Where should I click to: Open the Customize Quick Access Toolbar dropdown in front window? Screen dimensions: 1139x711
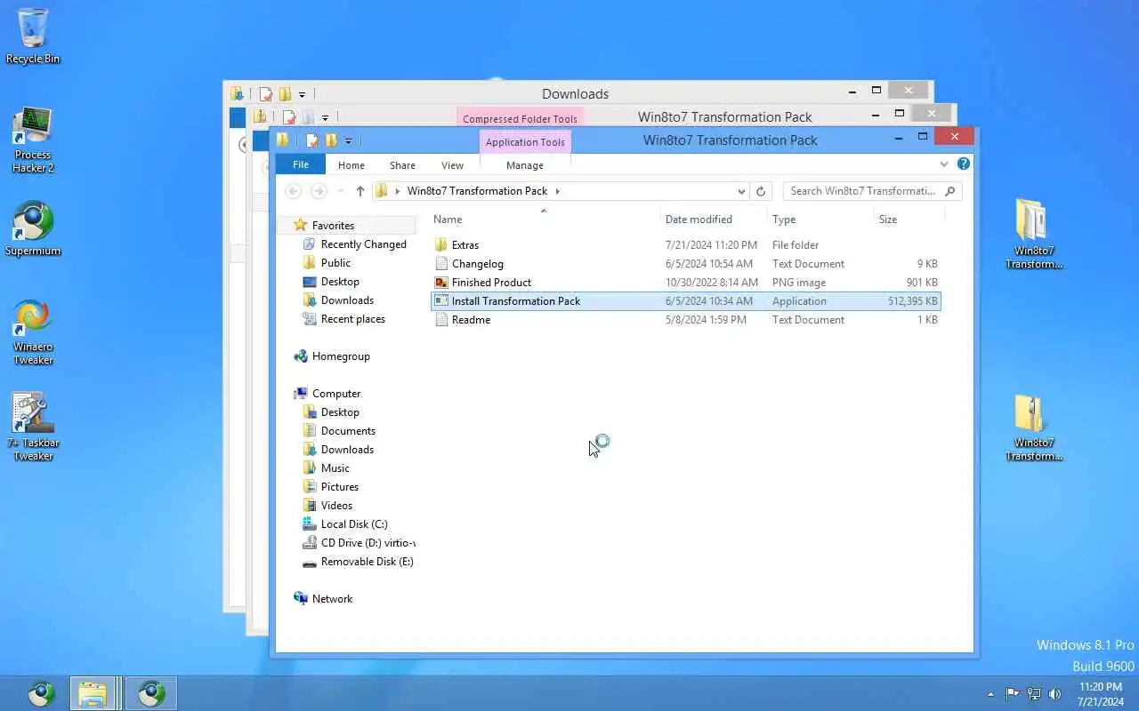348,141
